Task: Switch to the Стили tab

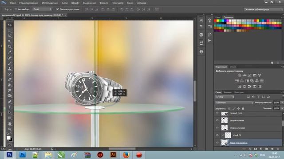Action: pos(233,67)
